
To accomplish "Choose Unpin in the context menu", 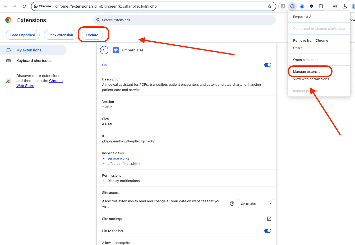I will click(x=319, y=48).
